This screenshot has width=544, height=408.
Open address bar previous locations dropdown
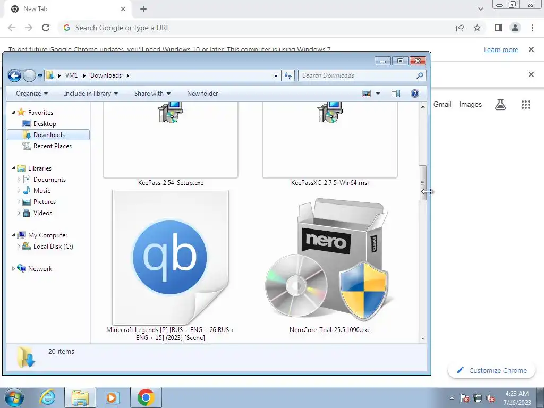pyautogui.click(x=276, y=75)
